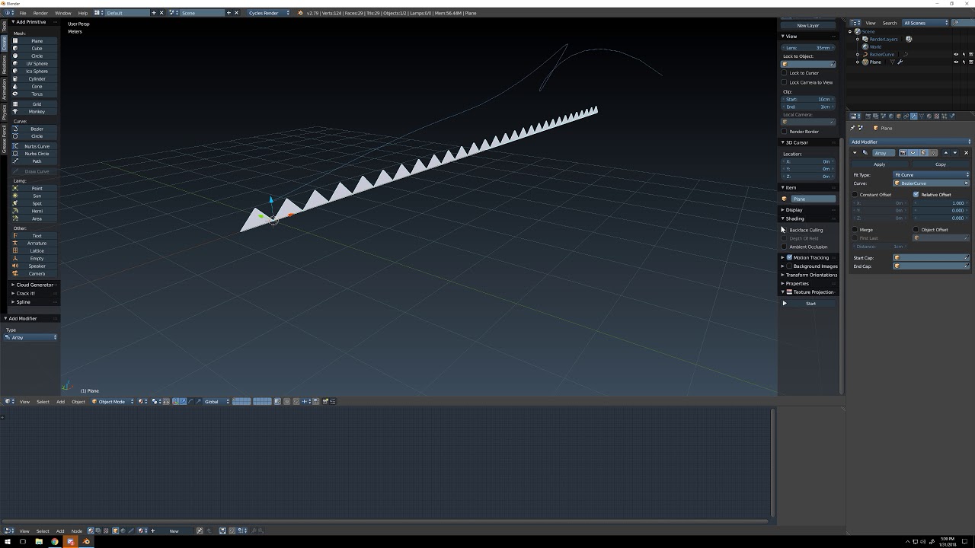The height and width of the screenshot is (548, 975).
Task: Change the Object Mode selector
Action: [x=113, y=402]
